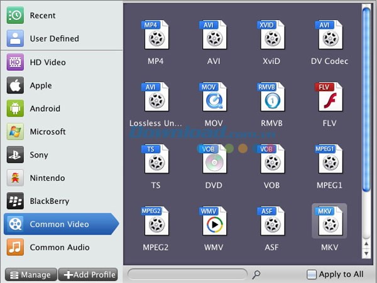Image resolution: width=377 pixels, height=283 pixels.
Task: Click the magnifier search icon
Action: tap(256, 274)
